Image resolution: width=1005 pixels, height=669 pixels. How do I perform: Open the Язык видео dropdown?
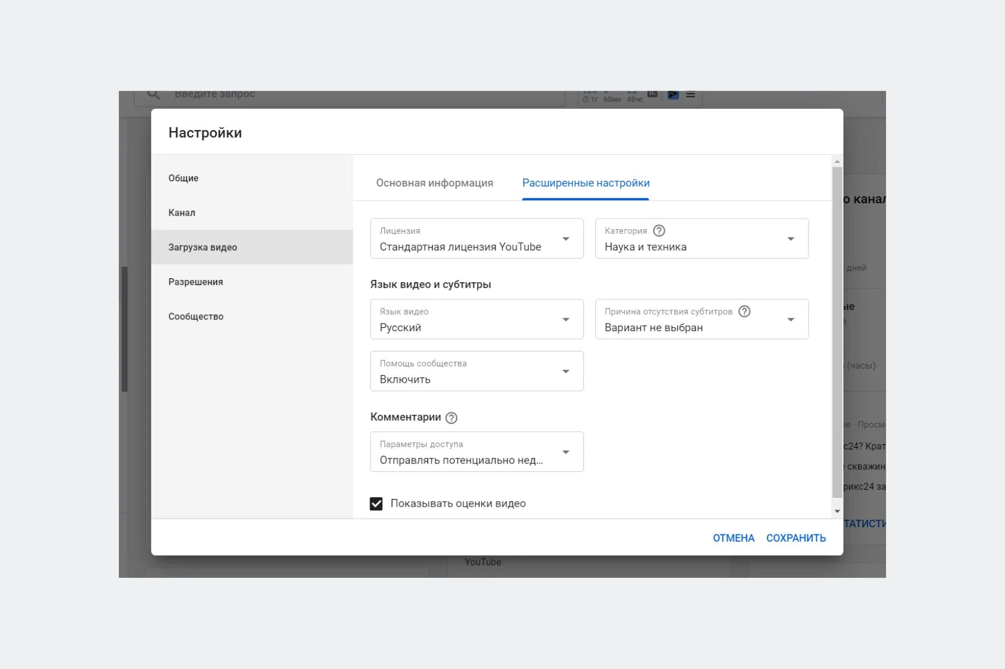(x=477, y=319)
